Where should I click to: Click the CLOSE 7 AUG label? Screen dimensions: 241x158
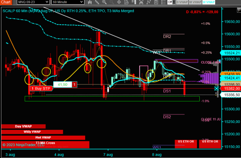click(211, 62)
